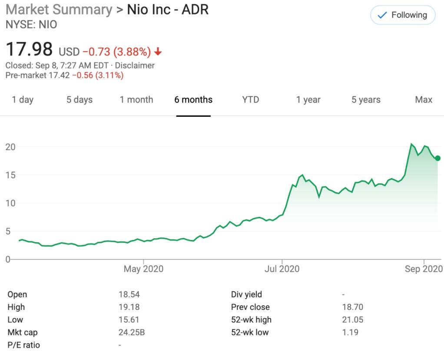Click the 52-wk high value 21.05
Viewport: 444px width, 352px height.
click(x=352, y=319)
